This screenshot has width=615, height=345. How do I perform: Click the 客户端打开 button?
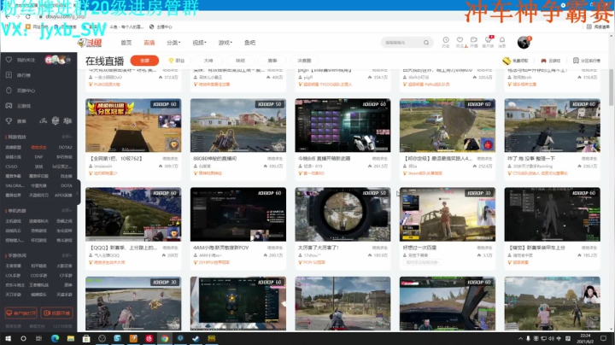pos(20,313)
